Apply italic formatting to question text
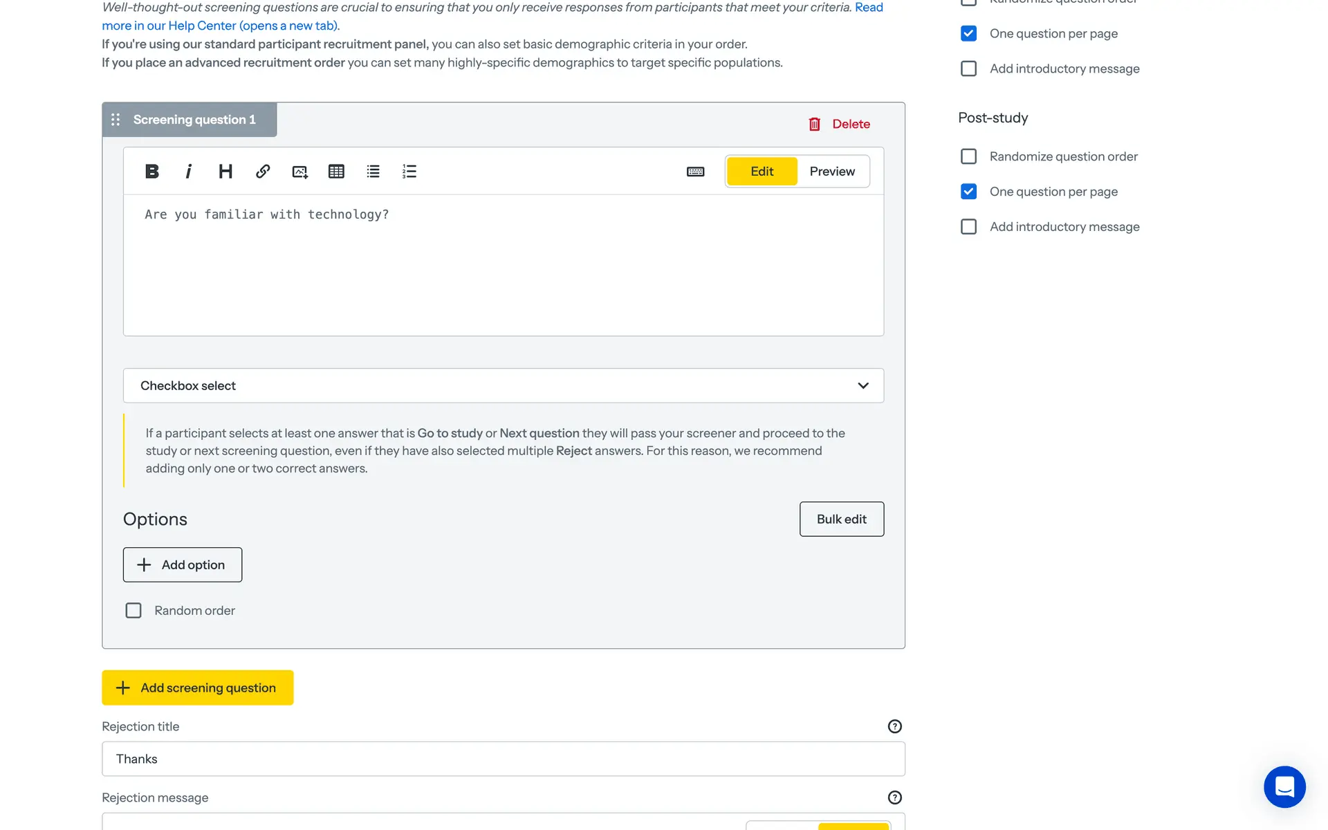This screenshot has width=1328, height=830. point(188,172)
